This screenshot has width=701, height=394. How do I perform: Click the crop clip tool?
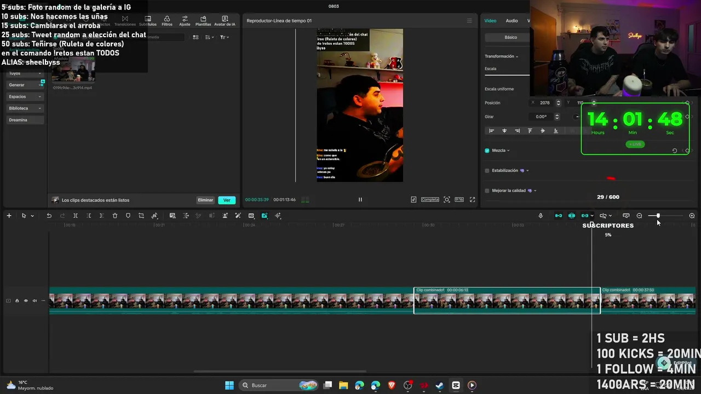(141, 216)
